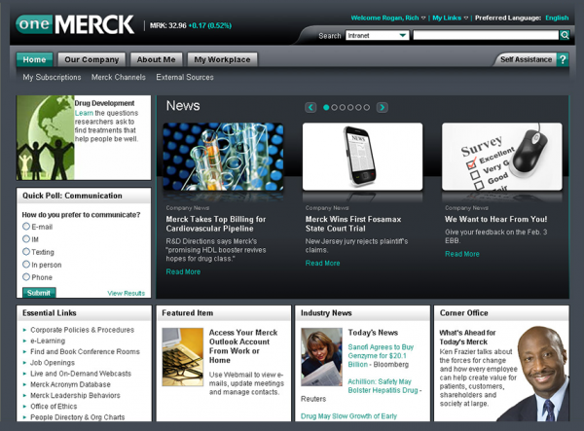
Task: Choose E-mail poll option
Action: click(26, 227)
